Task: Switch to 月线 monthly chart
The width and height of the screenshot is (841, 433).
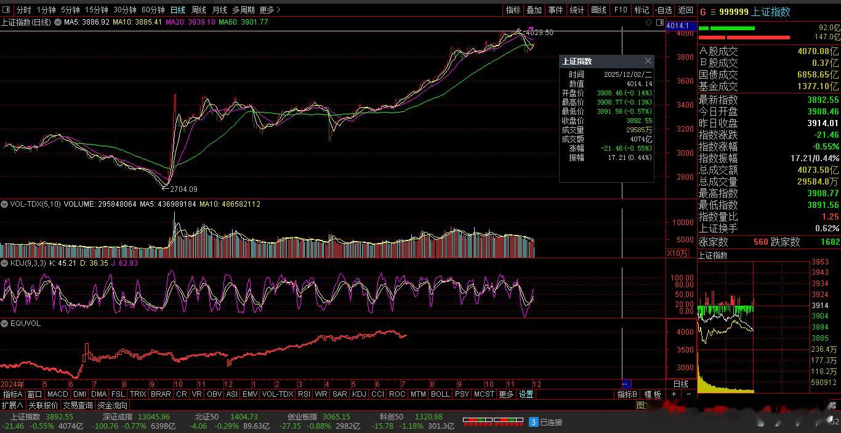Action: (219, 10)
